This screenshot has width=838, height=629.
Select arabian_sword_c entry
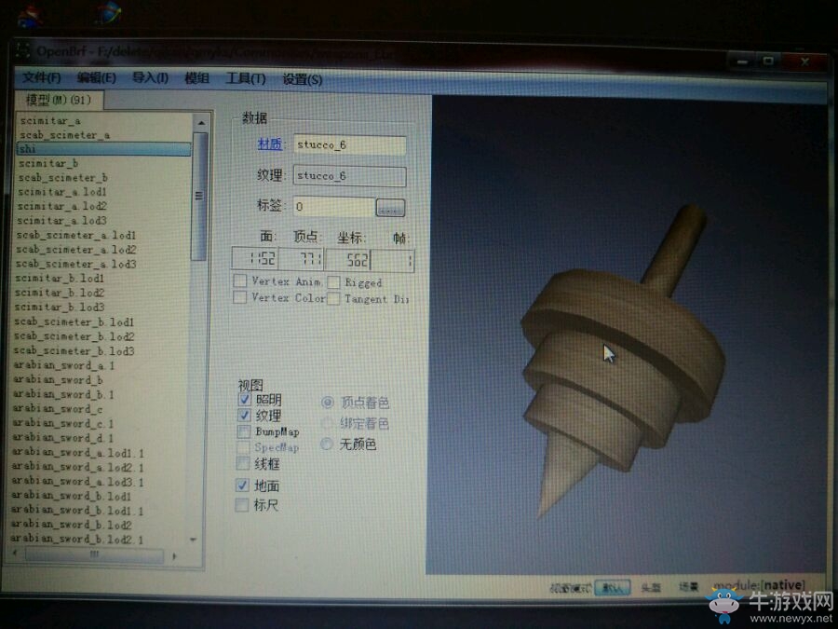point(58,409)
